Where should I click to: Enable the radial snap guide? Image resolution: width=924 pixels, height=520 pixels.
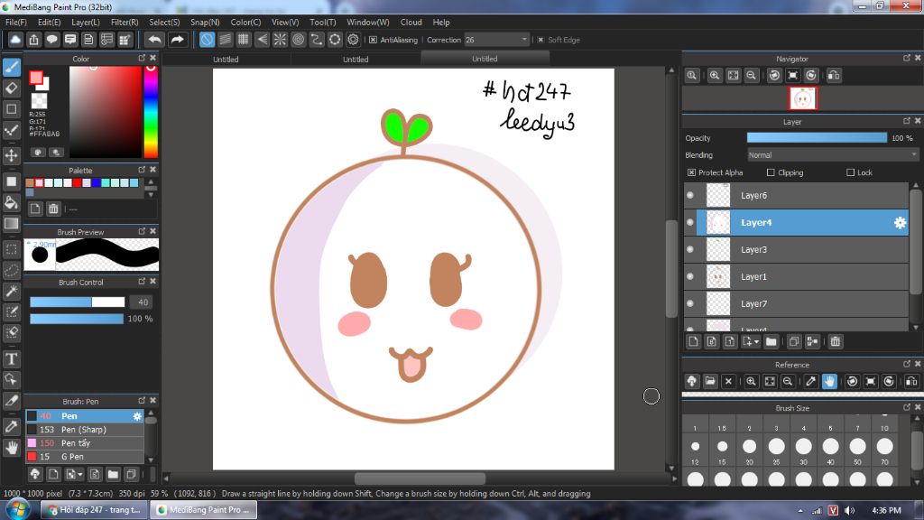coord(280,40)
